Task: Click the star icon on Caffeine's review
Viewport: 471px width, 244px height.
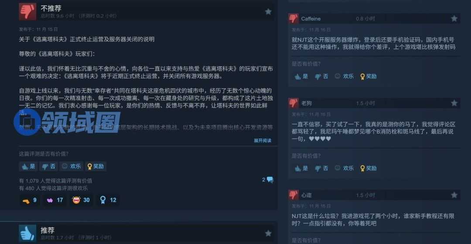Action: 454,19
